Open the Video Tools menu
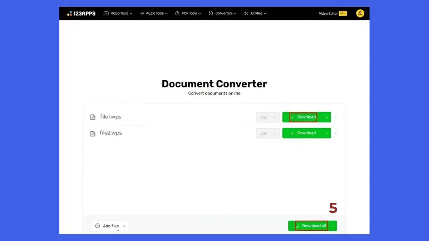This screenshot has height=241, width=429. point(118,13)
